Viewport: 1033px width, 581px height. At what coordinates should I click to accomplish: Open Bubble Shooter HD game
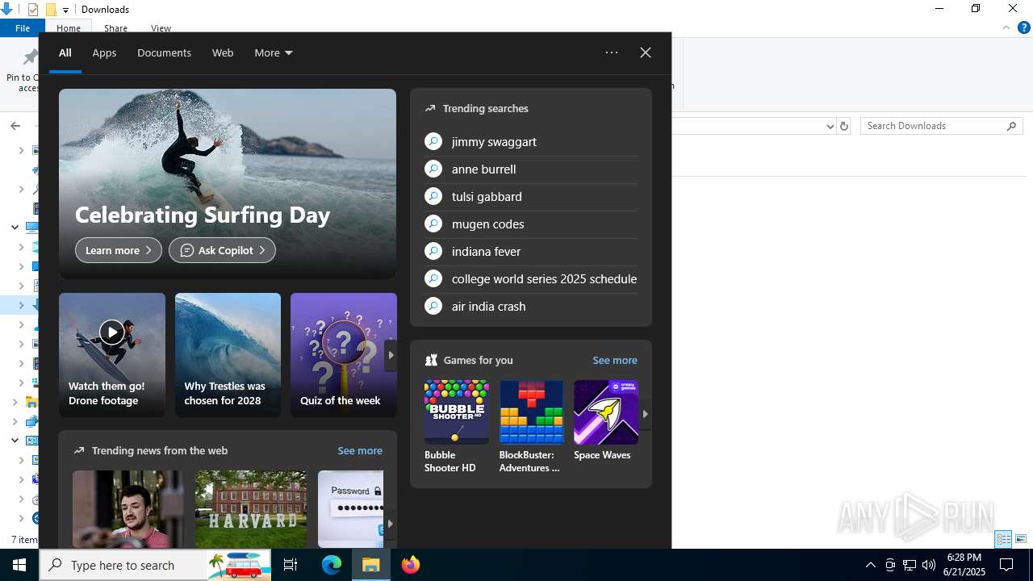click(x=457, y=427)
